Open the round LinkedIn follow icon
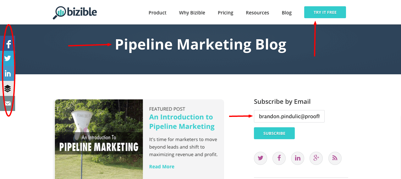Screen dimensions: 401x179 298,158
